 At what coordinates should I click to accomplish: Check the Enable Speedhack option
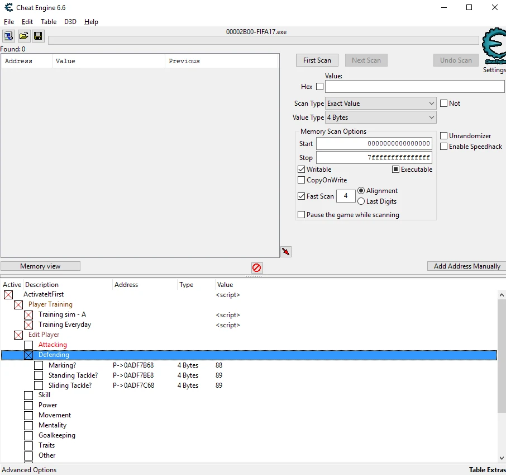[443, 147]
